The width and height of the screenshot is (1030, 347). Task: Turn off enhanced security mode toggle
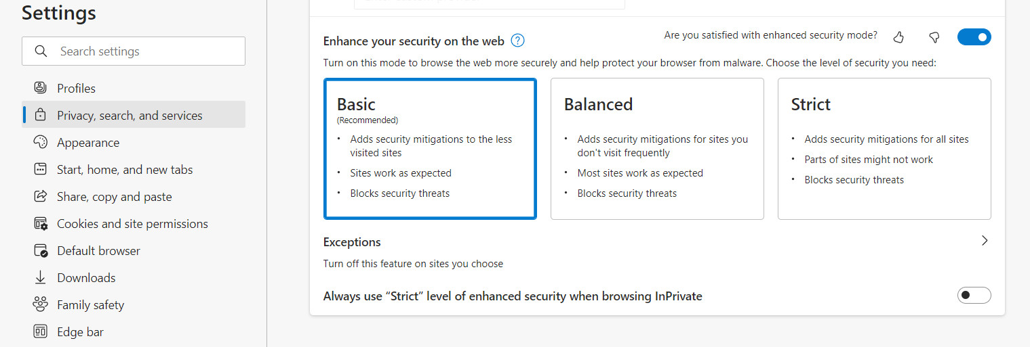tap(974, 37)
